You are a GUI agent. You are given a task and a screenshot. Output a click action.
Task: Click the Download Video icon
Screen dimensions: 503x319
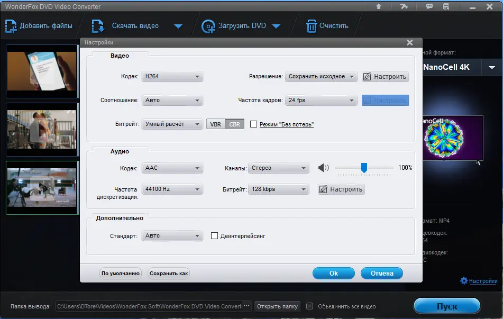98,26
